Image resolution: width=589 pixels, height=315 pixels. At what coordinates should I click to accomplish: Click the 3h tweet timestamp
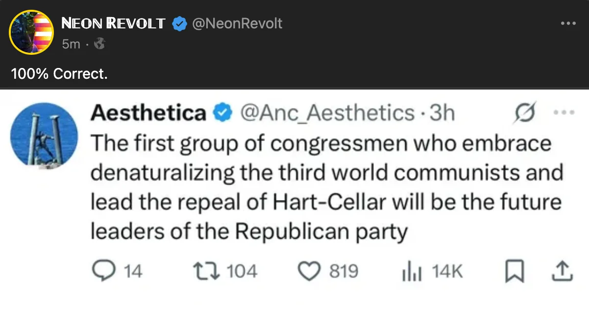point(442,113)
